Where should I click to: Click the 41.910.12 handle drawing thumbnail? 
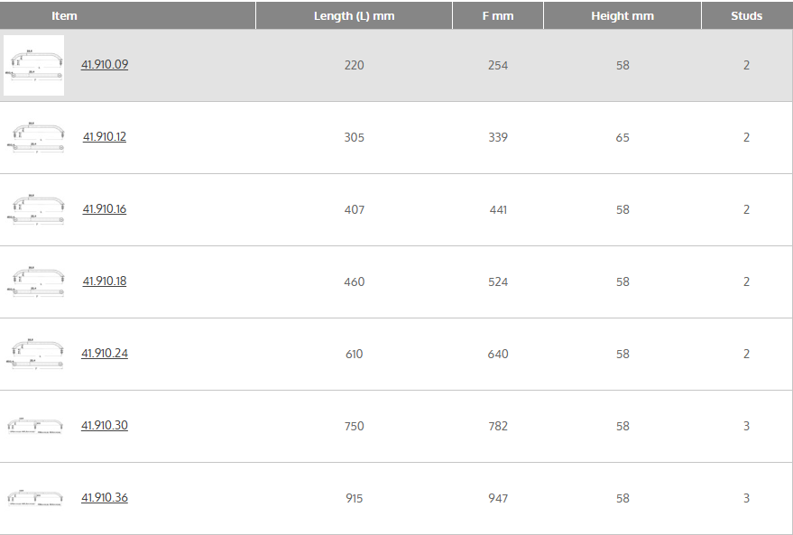coord(36,137)
